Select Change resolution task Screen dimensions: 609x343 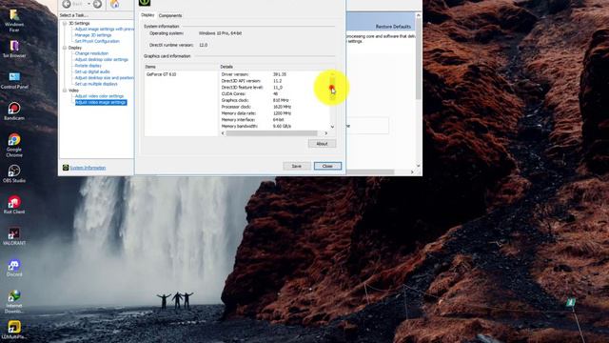(x=91, y=53)
